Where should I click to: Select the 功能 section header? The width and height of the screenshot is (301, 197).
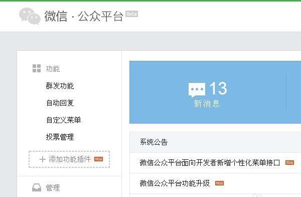tap(53, 68)
